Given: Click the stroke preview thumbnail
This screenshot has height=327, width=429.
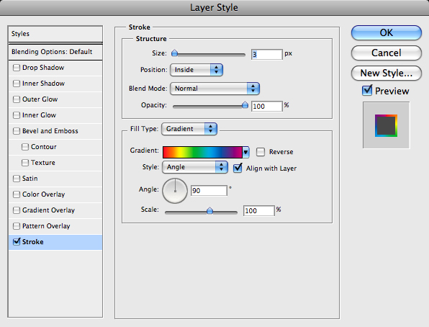Looking at the screenshot, I should [x=386, y=125].
